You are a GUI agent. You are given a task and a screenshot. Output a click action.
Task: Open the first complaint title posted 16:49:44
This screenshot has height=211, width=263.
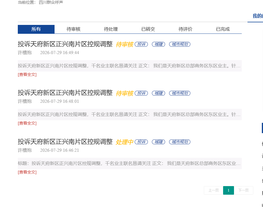click(x=65, y=44)
